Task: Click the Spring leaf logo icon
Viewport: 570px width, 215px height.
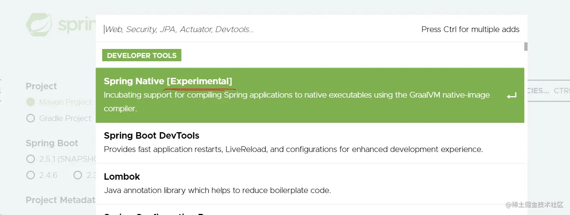Action: coord(39,25)
